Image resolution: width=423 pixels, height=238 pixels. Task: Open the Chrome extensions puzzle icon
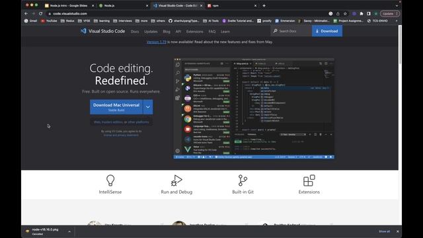tap(362, 14)
